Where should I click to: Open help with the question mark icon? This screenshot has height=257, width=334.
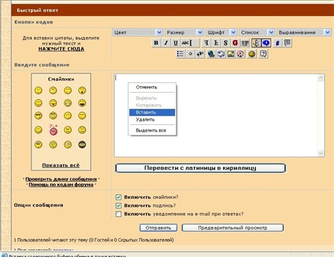263,54
